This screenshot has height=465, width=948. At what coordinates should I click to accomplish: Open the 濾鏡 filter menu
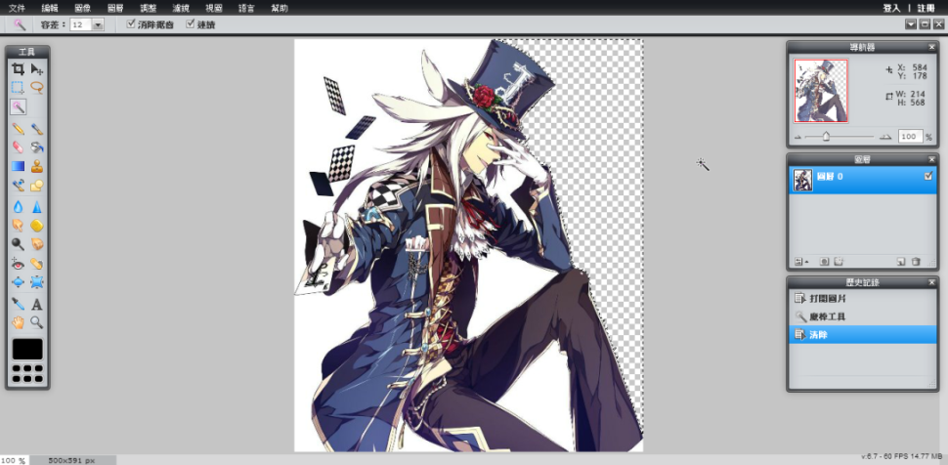[181, 7]
